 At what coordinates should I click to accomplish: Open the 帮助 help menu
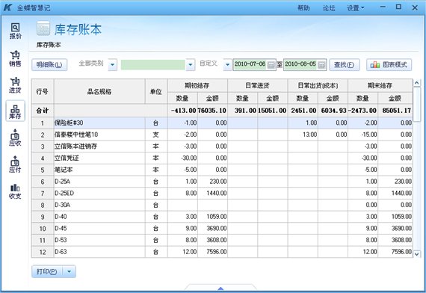[x=303, y=8]
